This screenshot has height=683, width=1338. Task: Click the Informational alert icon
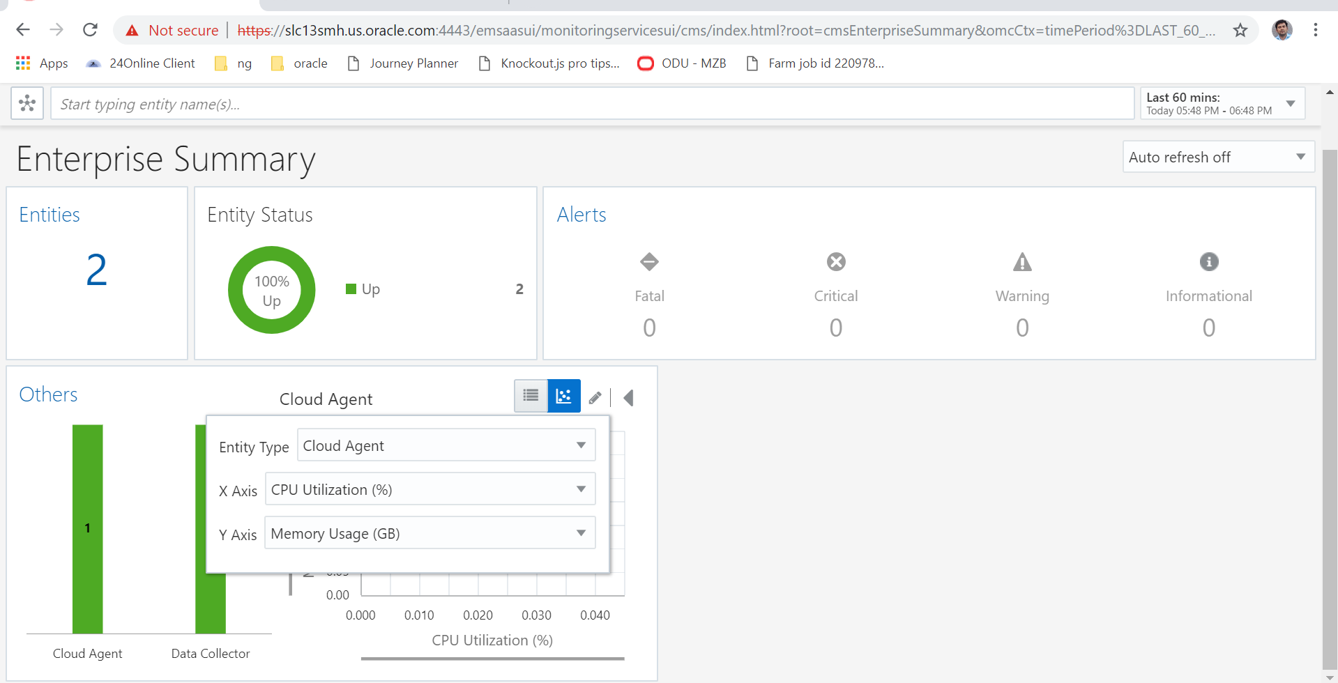tap(1209, 262)
